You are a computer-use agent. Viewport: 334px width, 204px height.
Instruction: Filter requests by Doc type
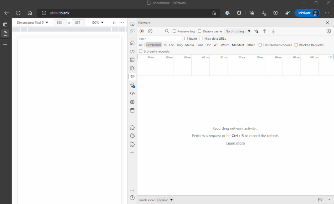click(208, 45)
